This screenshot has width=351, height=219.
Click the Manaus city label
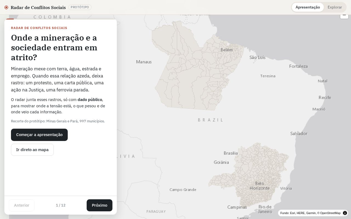tap(144, 62)
